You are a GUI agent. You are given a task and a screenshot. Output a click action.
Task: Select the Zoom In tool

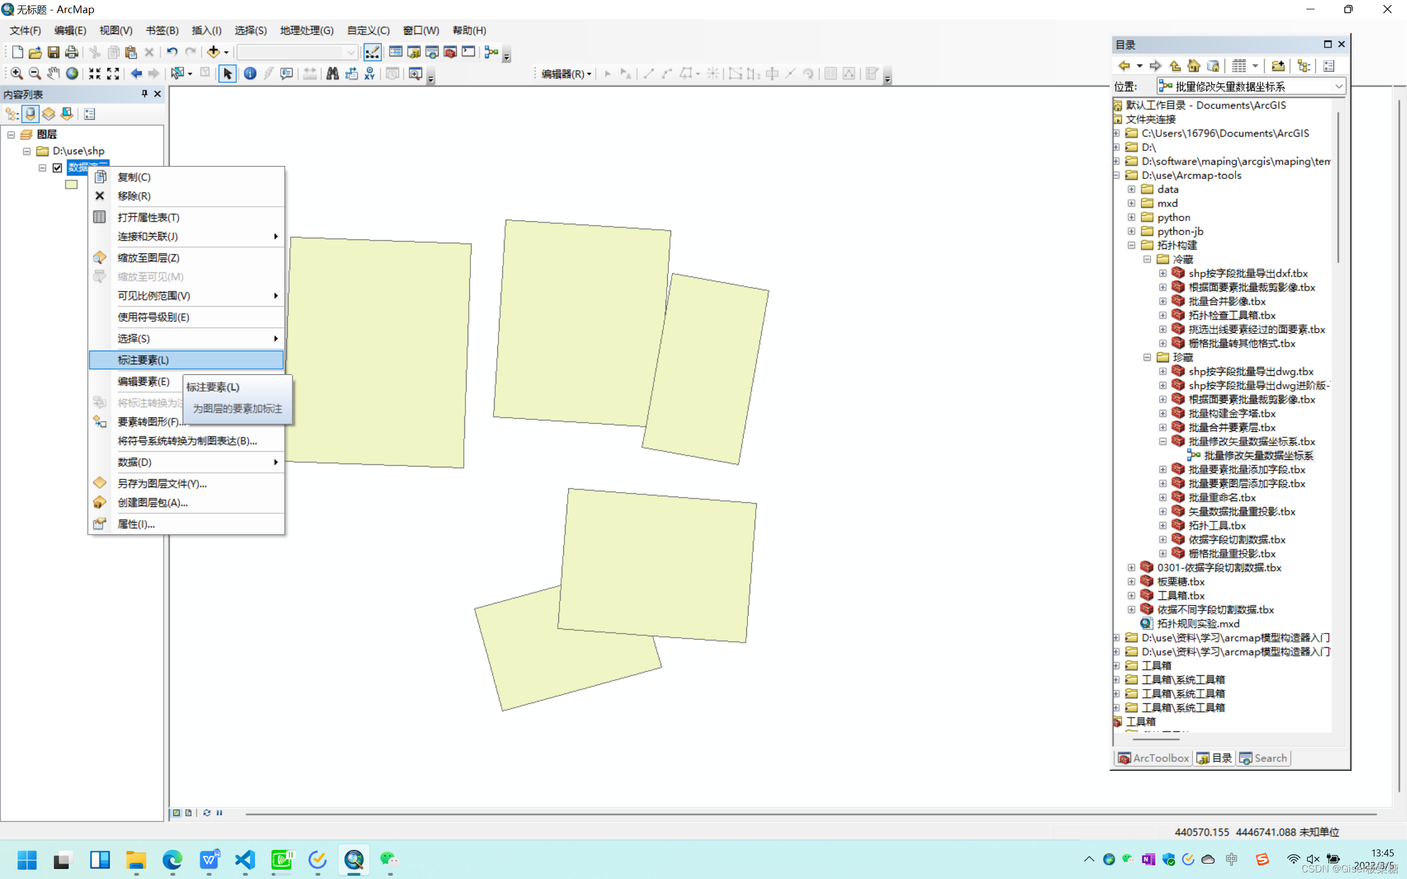[x=16, y=74]
